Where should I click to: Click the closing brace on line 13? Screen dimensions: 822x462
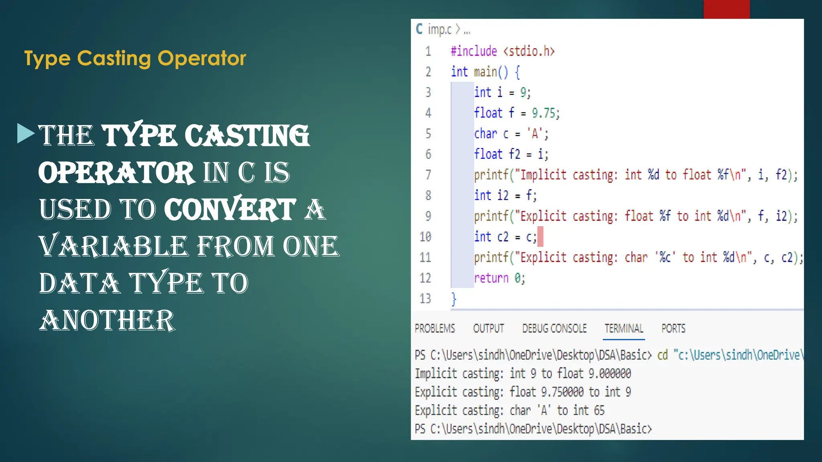coord(454,299)
